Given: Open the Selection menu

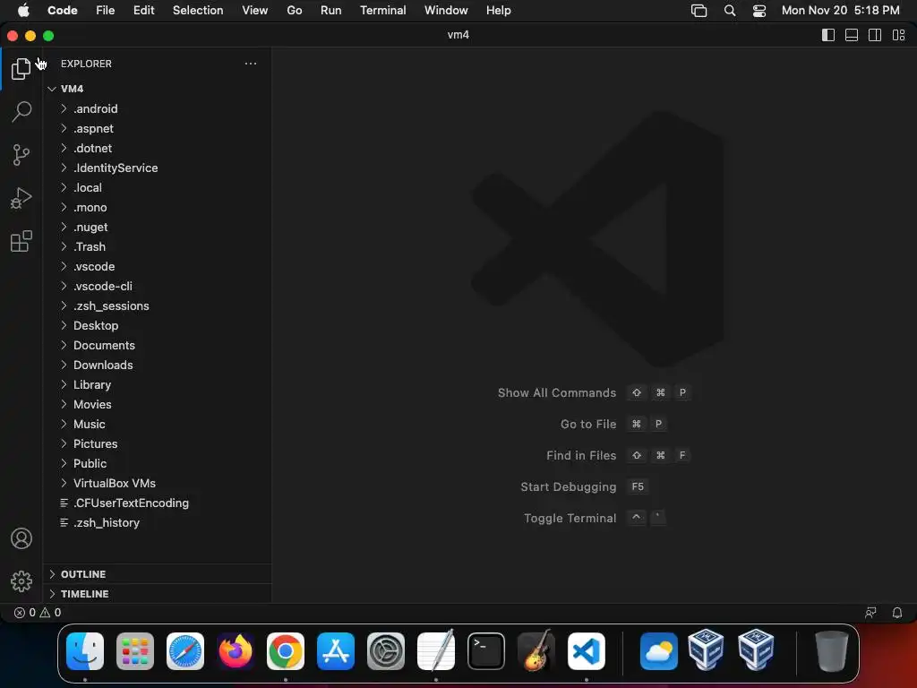Looking at the screenshot, I should 198,11.
